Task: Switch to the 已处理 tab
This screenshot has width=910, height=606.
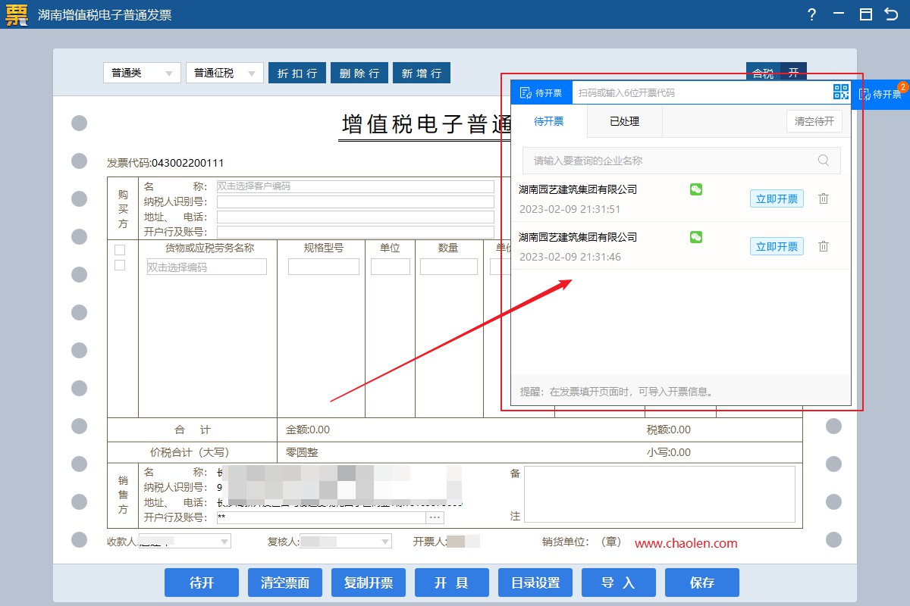Action: [625, 121]
